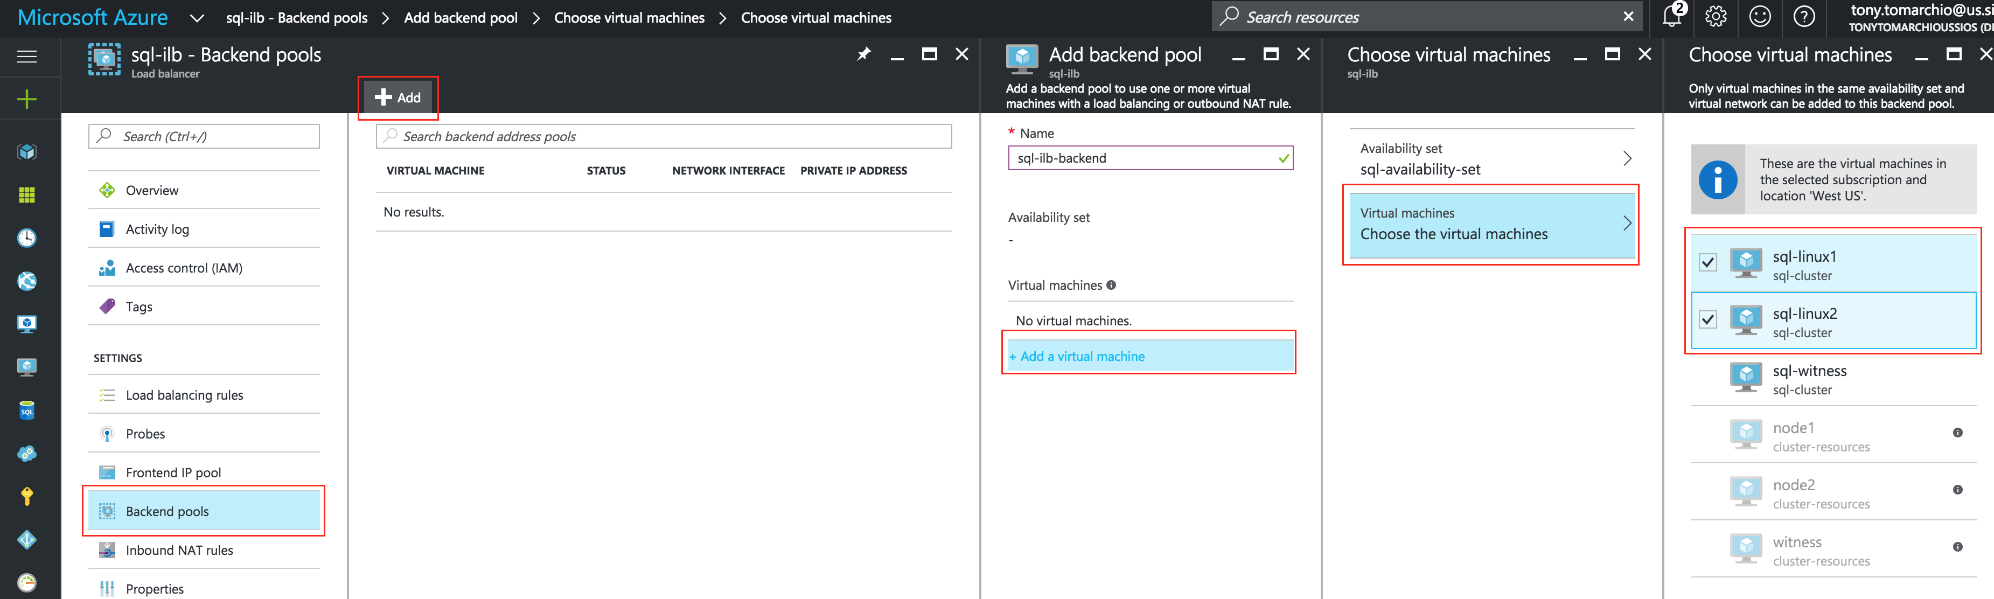
Task: Open Properties settings item
Action: tap(204, 588)
